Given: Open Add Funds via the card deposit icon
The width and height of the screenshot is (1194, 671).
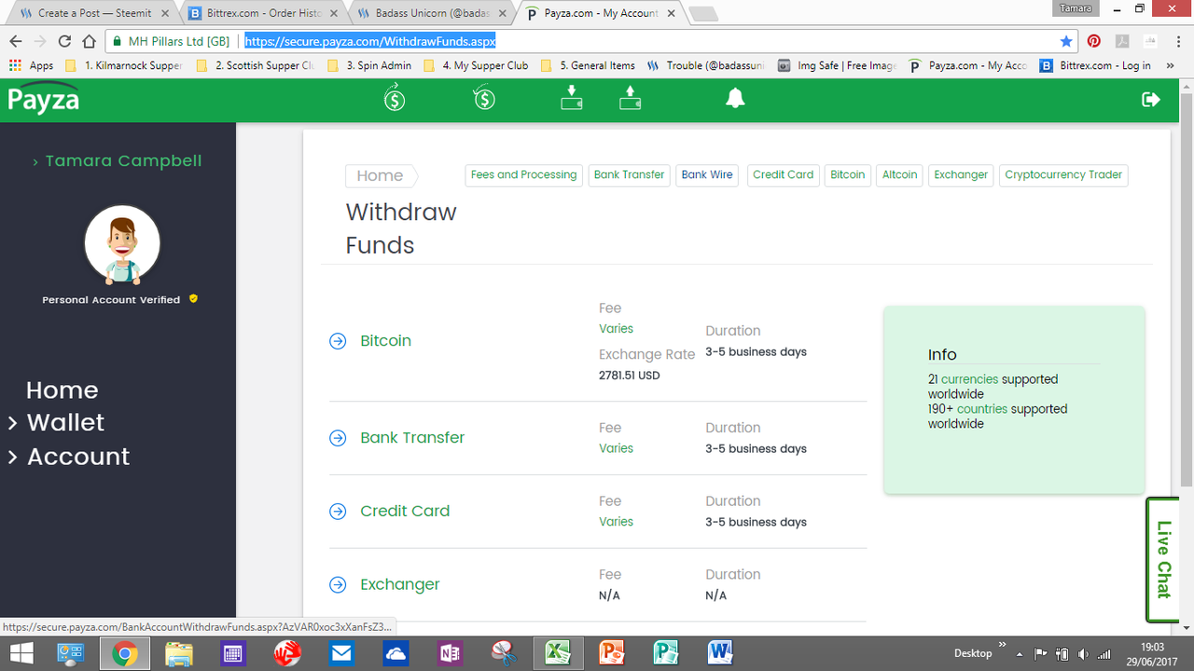Looking at the screenshot, I should 571,97.
